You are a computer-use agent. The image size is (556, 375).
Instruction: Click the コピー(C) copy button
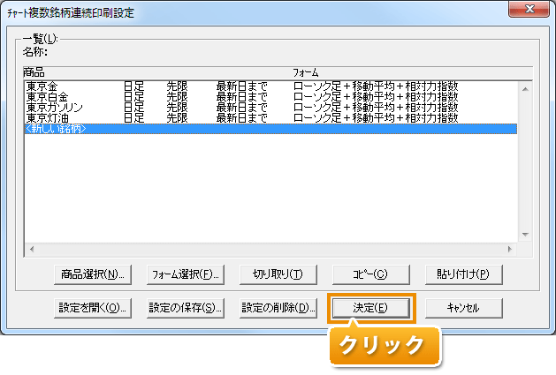point(370,274)
